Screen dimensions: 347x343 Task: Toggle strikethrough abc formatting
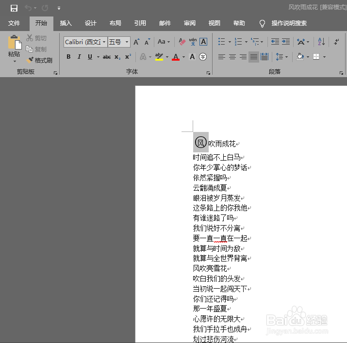107,57
